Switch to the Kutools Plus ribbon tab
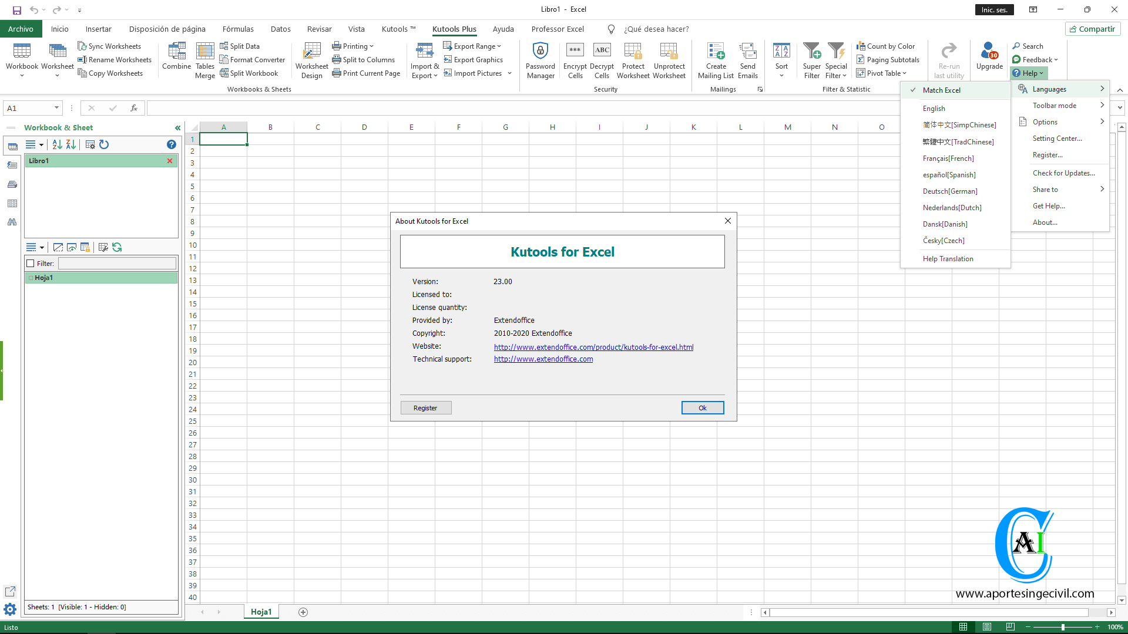Screen dimensions: 1128x634 tap(454, 29)
